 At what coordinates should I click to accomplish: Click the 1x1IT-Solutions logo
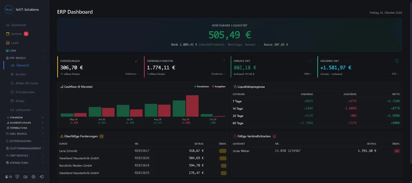[x=9, y=10]
